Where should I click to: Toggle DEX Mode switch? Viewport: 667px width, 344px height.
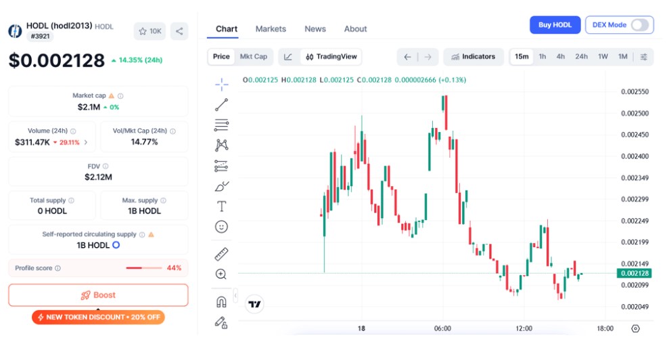point(639,25)
